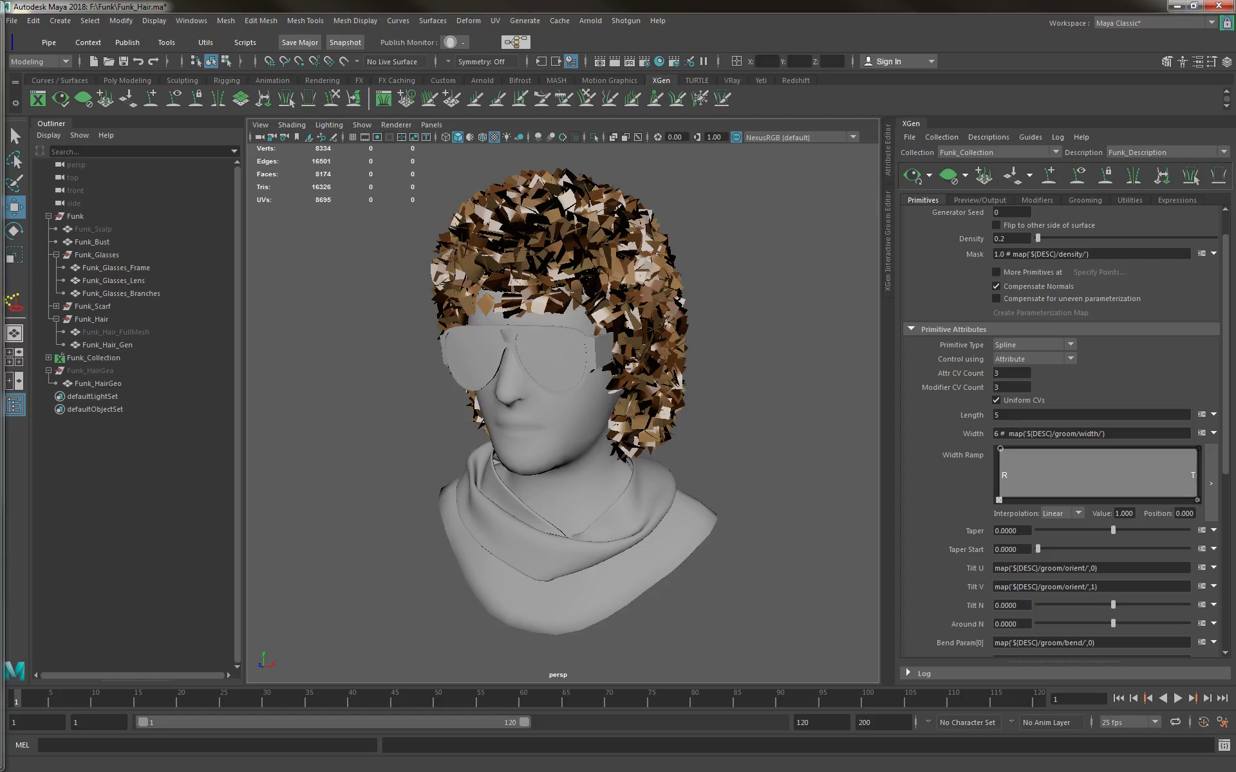Viewport: 1236px width, 772px height.
Task: Activate the Paint selection tool
Action: coord(15,183)
